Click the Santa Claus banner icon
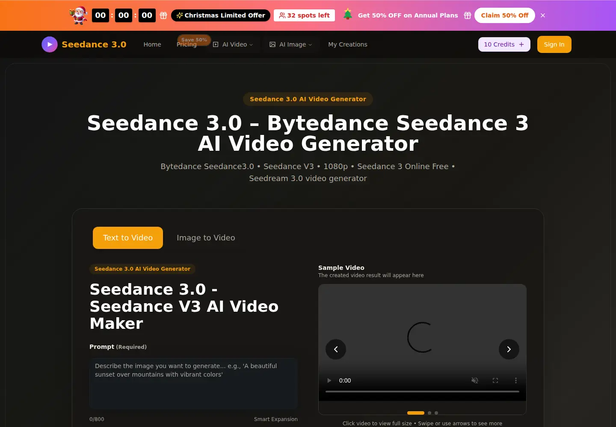The width and height of the screenshot is (616, 427). coord(78,15)
